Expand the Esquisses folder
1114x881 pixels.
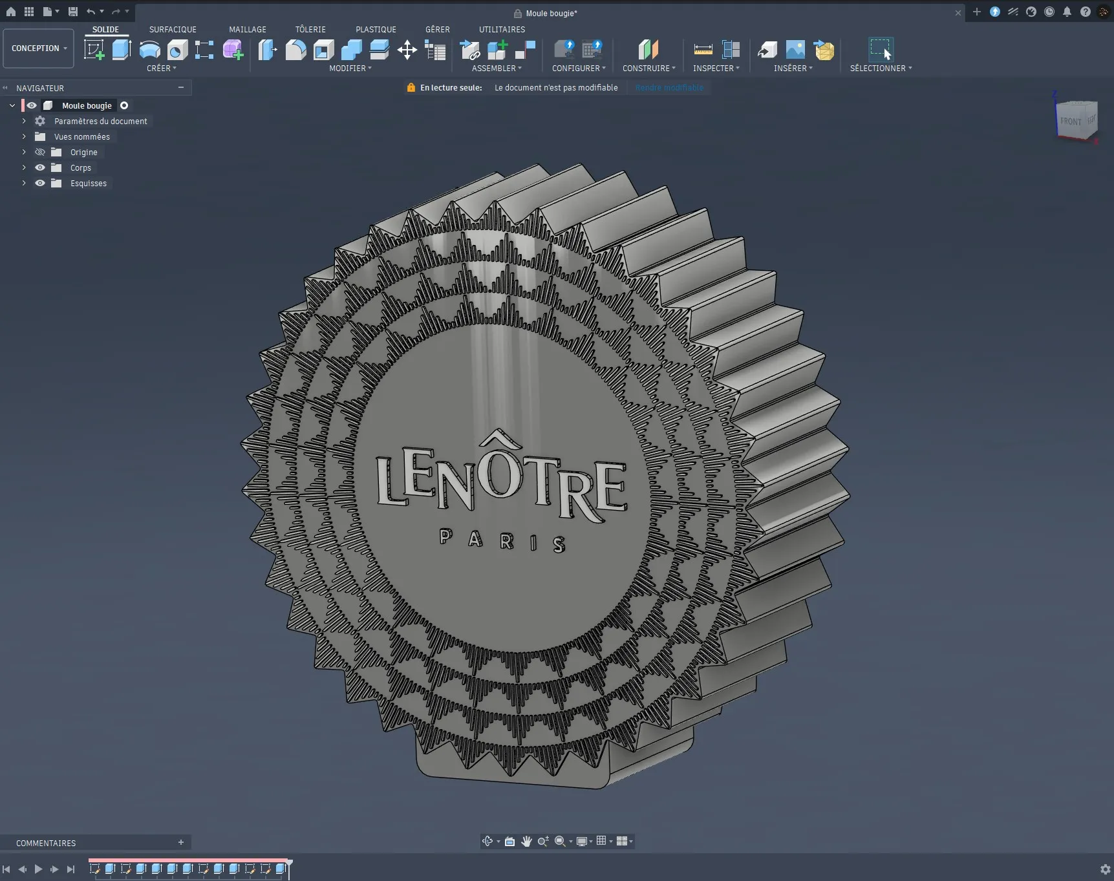coord(24,183)
